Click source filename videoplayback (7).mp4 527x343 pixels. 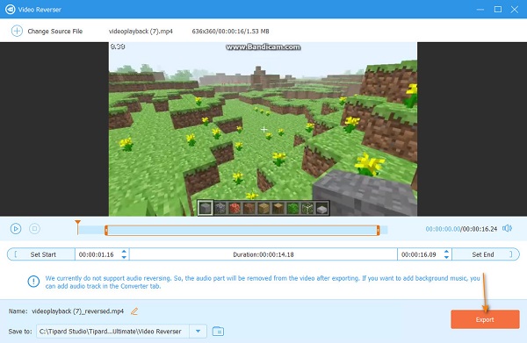(x=141, y=32)
